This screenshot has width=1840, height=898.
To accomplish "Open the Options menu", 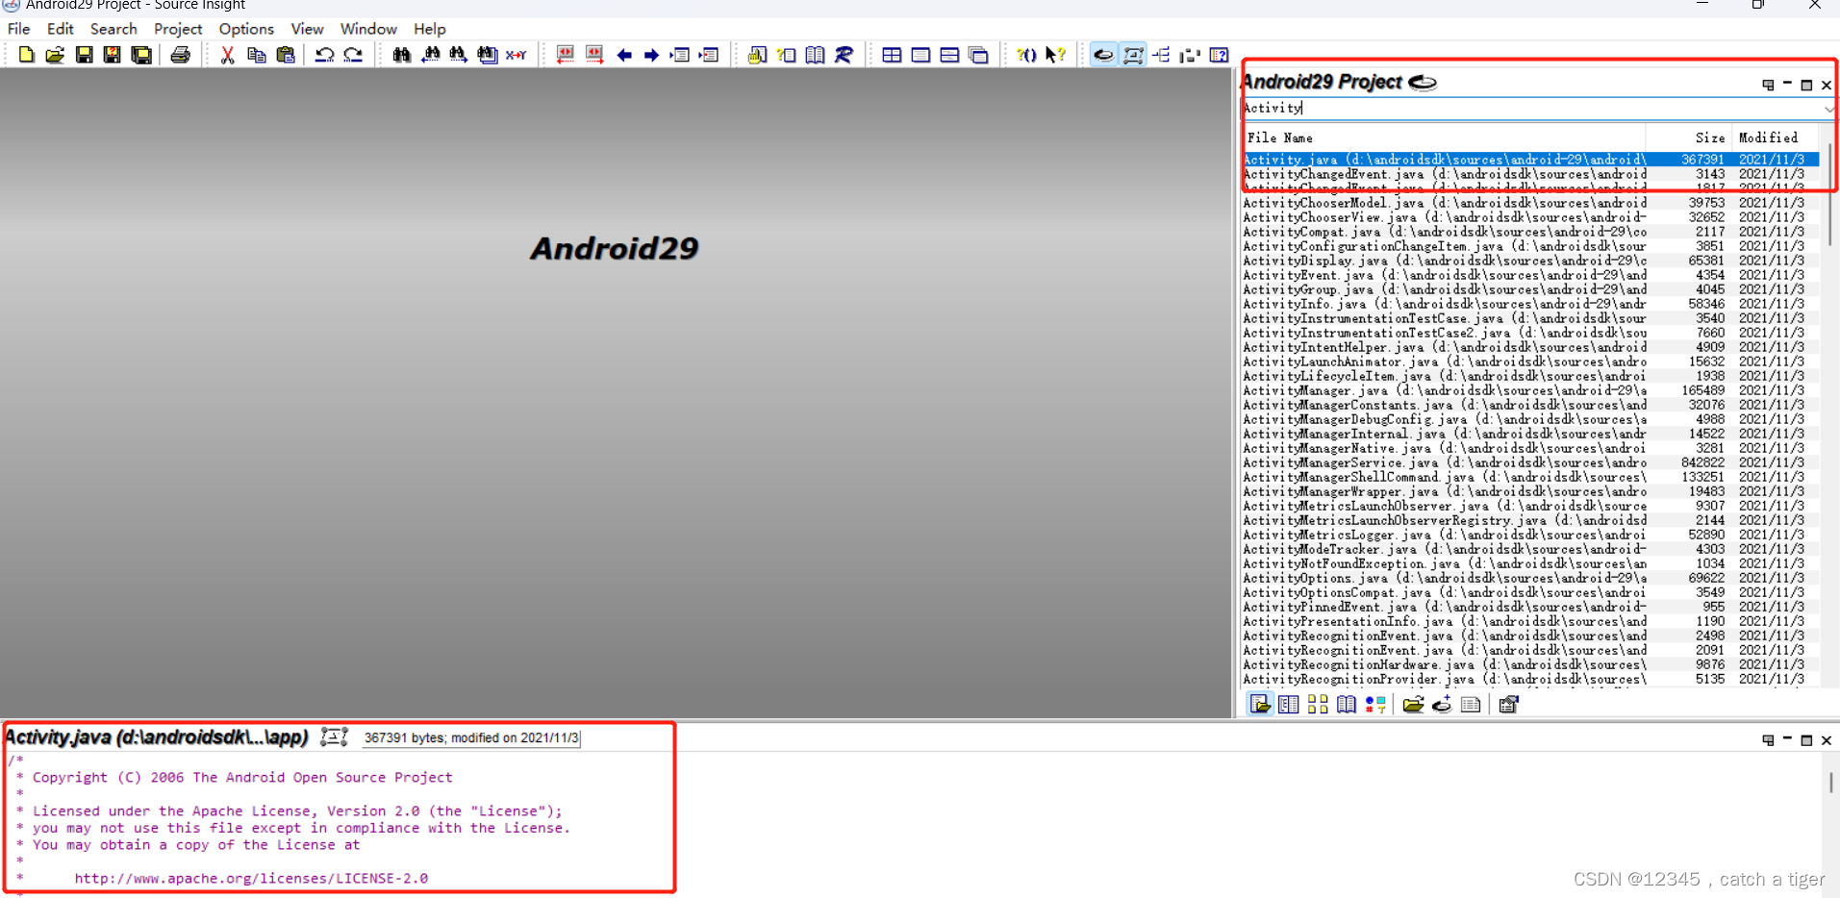I will click(x=246, y=29).
